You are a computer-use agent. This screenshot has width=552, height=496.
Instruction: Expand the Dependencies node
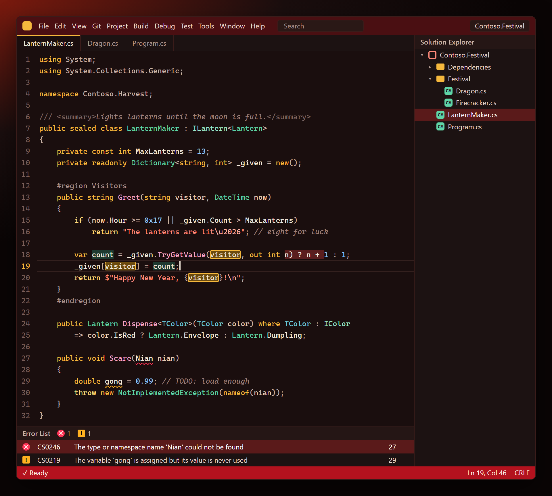pos(430,67)
